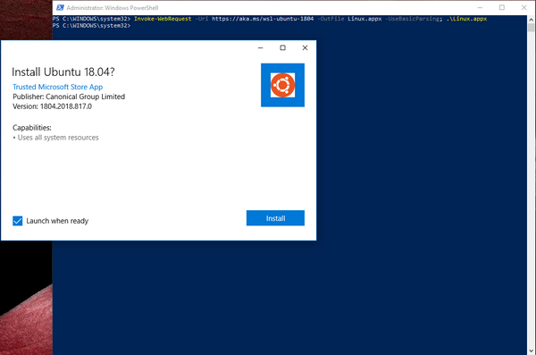Image resolution: width=536 pixels, height=355 pixels.
Task: Click the Invoke-WebRequest command in PowerShell
Action: [163, 19]
